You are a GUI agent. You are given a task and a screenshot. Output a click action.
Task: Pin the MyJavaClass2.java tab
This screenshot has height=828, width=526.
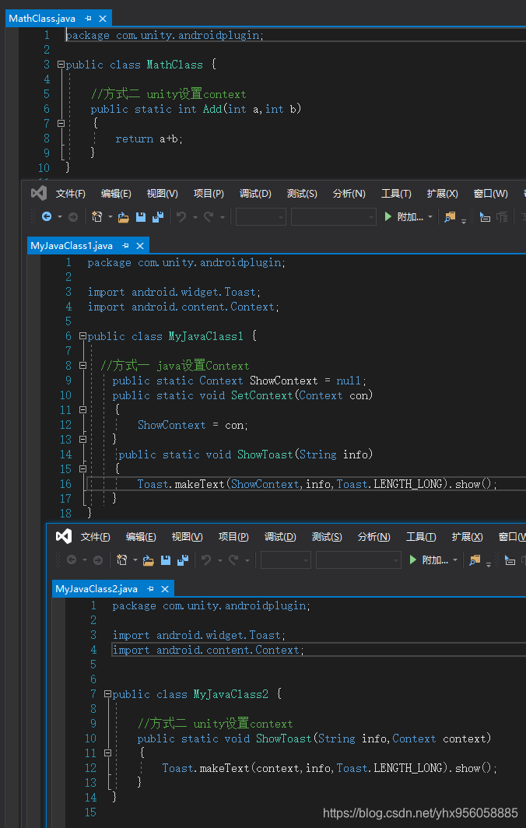point(150,589)
